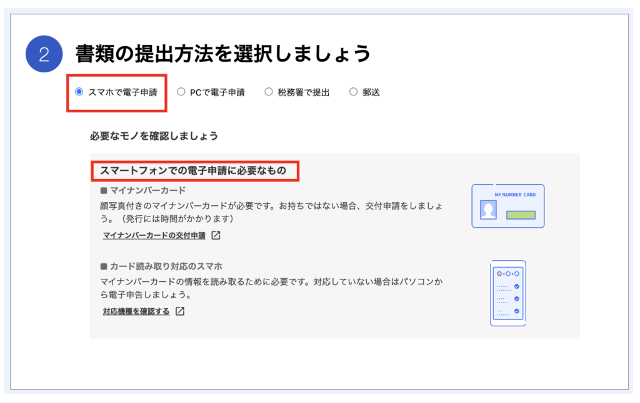The height and width of the screenshot is (403, 640).
Task: Click the blue step 2 circle badge
Action: point(44,54)
